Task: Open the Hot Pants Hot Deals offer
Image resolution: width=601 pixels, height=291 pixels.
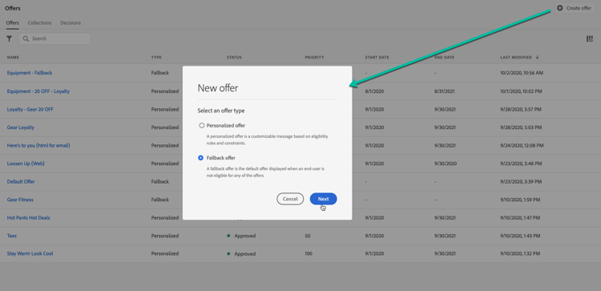Action: coord(28,218)
